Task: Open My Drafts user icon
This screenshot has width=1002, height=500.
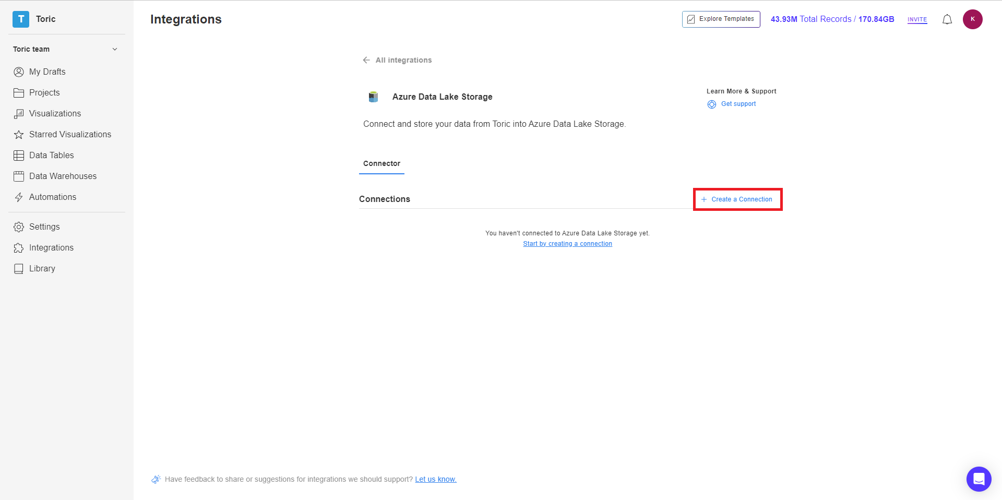Action: pos(19,72)
